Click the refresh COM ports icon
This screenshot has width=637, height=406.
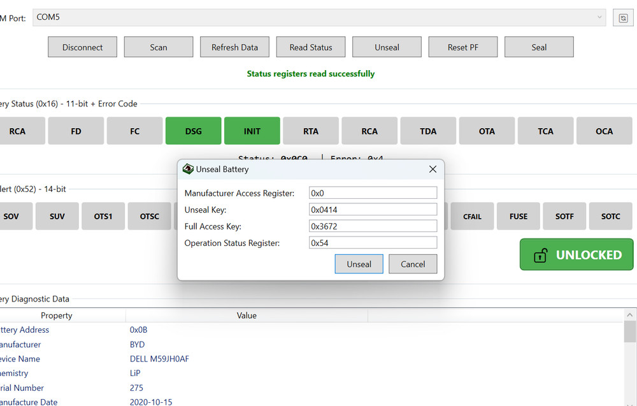coord(622,18)
